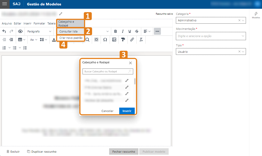This screenshot has width=262, height=156.
Task: Toggle strikethrough formatting
Action: tap(137, 31)
